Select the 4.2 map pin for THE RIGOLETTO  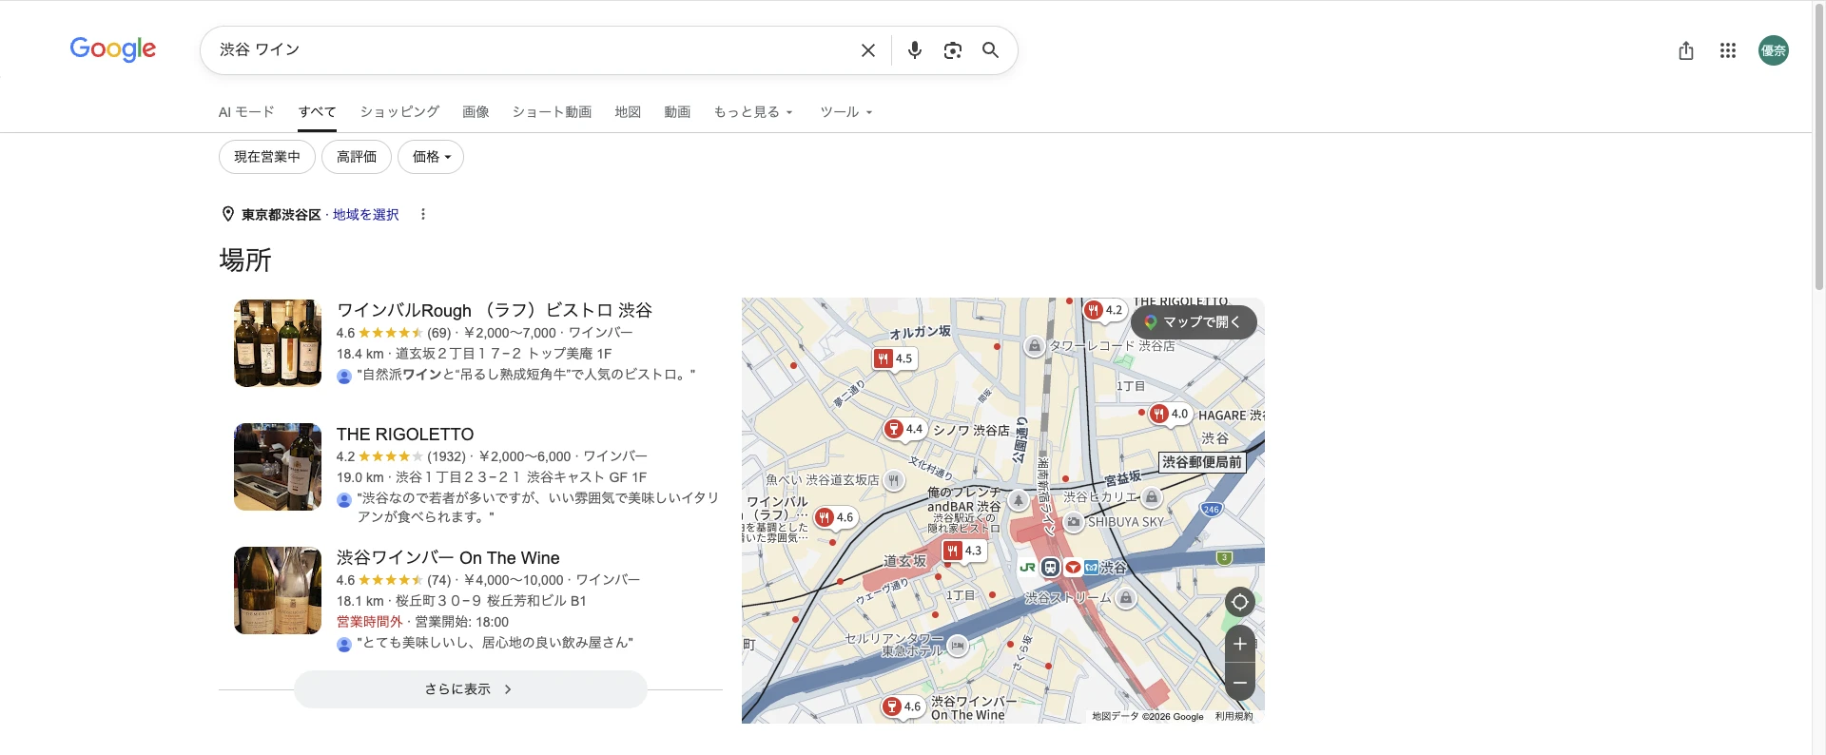pyautogui.click(x=1104, y=310)
